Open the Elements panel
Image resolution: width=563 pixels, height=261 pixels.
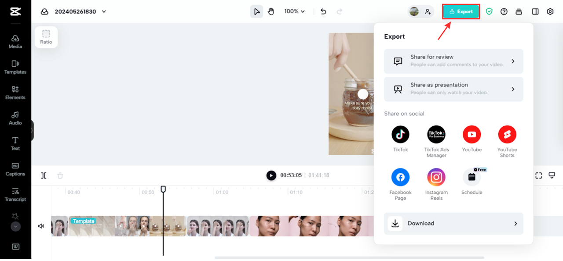pos(15,93)
